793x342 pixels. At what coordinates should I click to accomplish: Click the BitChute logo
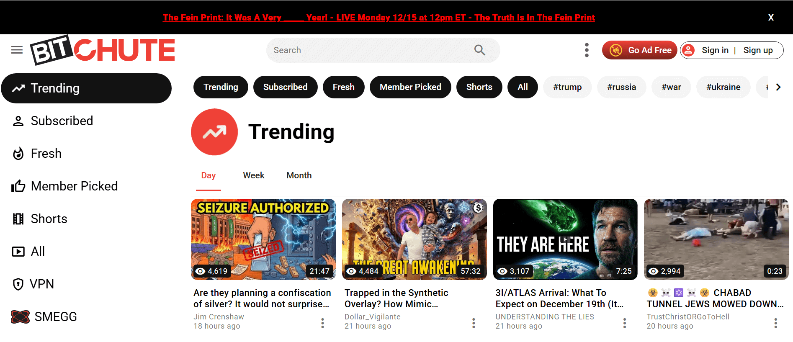103,50
